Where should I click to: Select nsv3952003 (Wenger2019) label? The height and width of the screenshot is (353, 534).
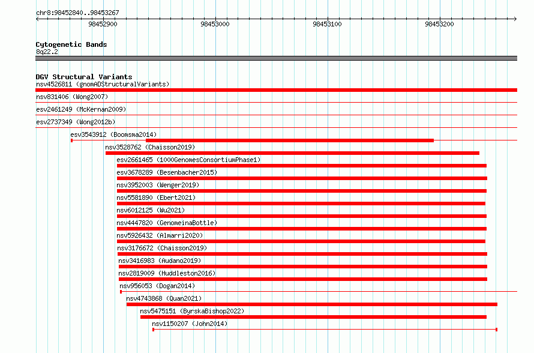[x=158, y=185]
